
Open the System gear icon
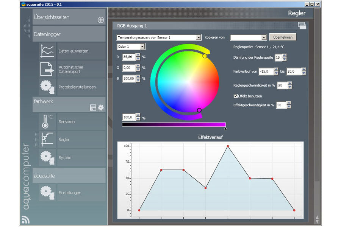(x=48, y=157)
